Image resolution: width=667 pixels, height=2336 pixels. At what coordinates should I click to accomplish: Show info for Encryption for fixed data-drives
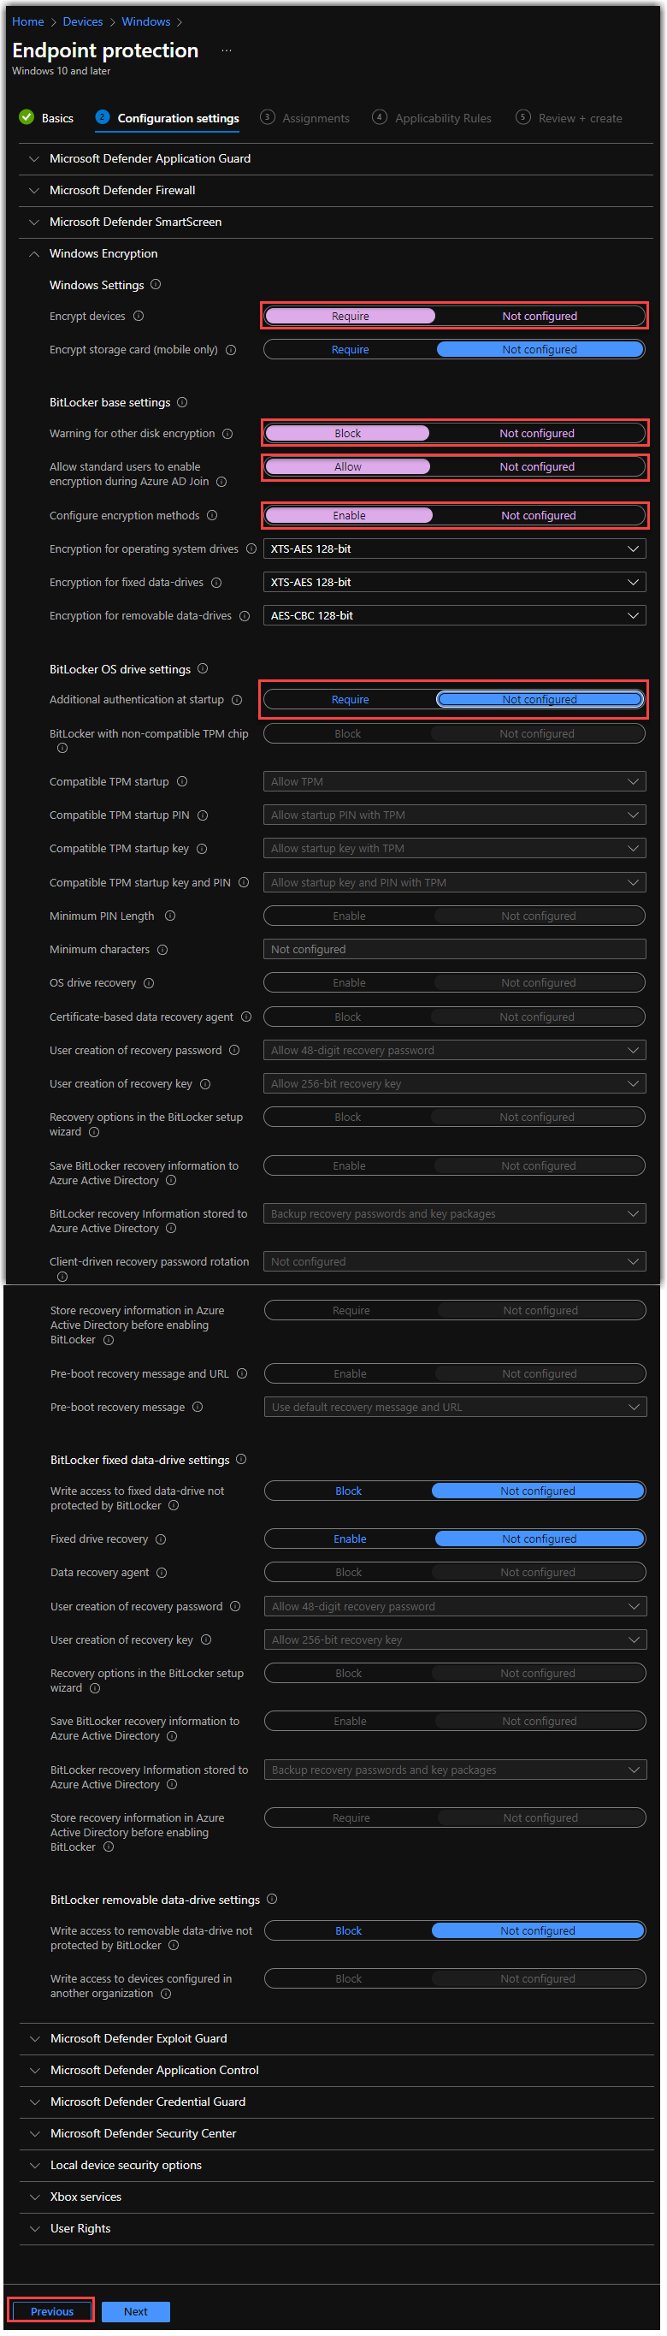pyautogui.click(x=216, y=583)
